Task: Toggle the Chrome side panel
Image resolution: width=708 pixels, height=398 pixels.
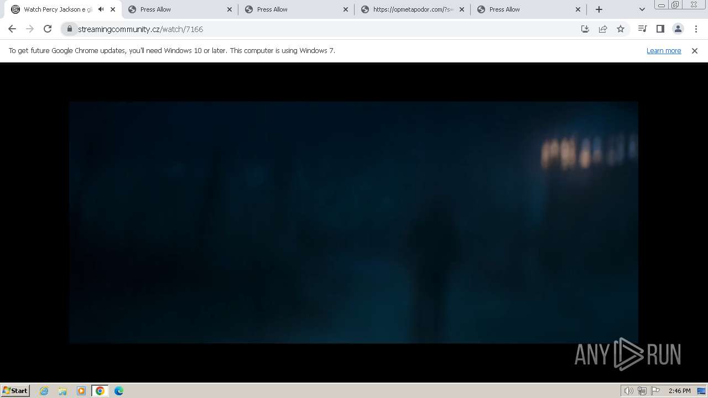Action: pos(660,29)
